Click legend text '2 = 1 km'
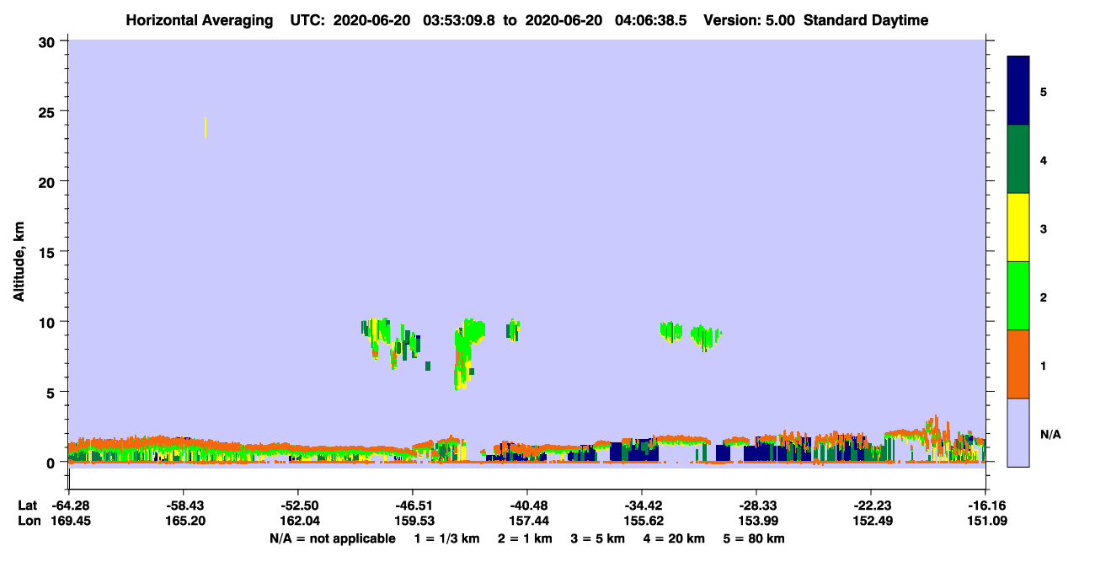This screenshot has width=1095, height=562. [x=524, y=538]
